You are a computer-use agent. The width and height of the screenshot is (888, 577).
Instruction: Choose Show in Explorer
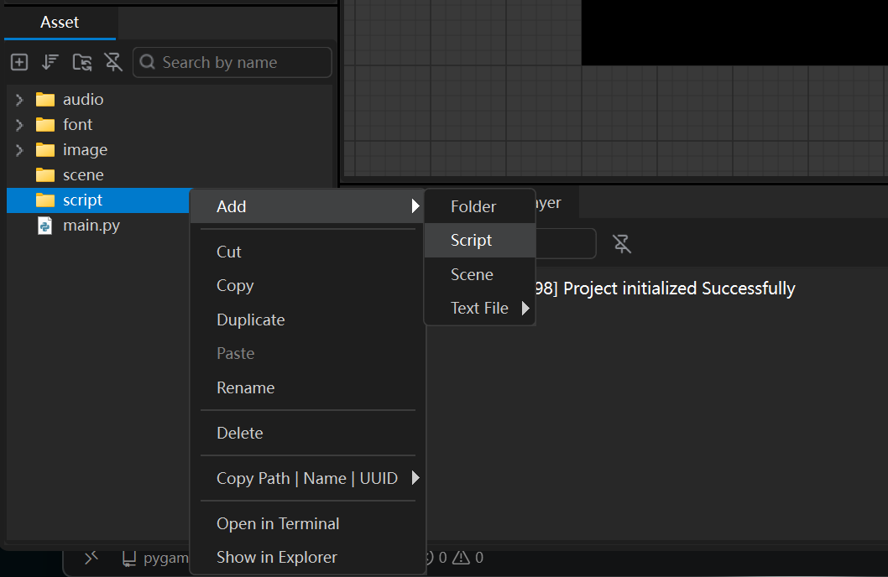click(x=308, y=557)
